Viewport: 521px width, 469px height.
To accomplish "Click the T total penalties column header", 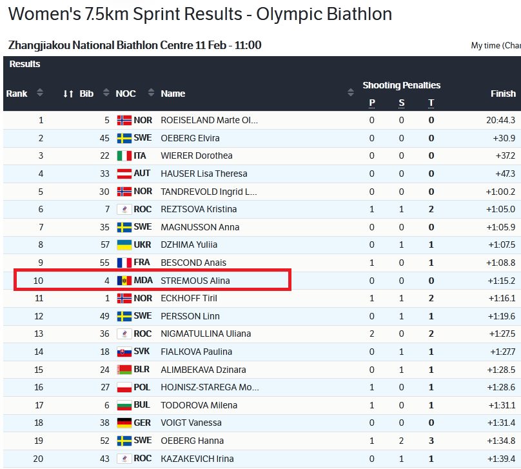I will point(431,103).
